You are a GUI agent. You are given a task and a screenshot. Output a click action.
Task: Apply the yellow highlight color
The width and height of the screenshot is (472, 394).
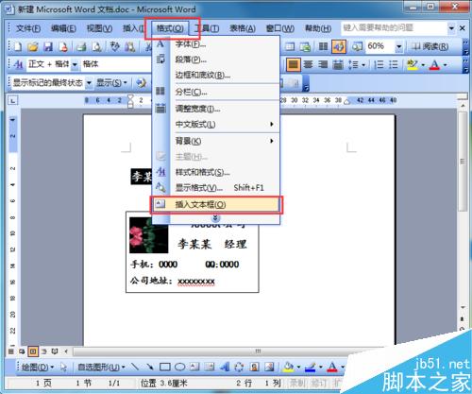[413, 64]
